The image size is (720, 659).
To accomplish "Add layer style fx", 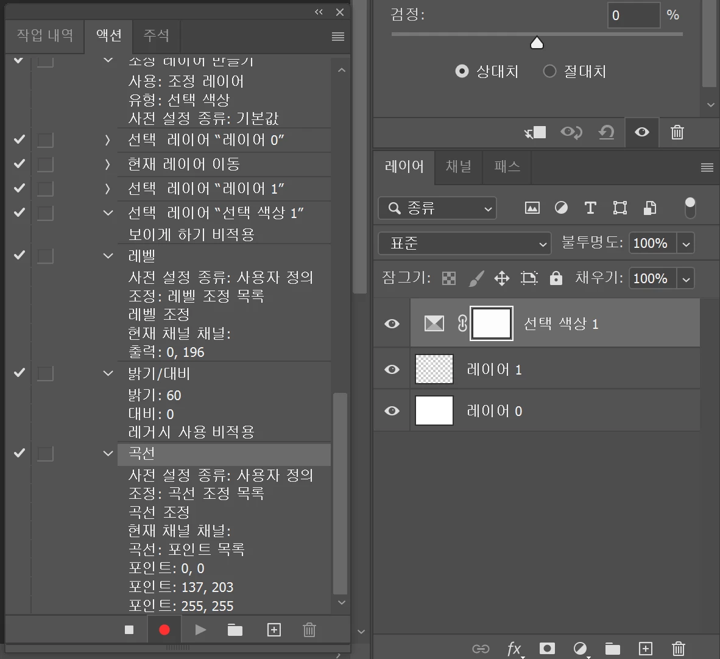I will [514, 649].
